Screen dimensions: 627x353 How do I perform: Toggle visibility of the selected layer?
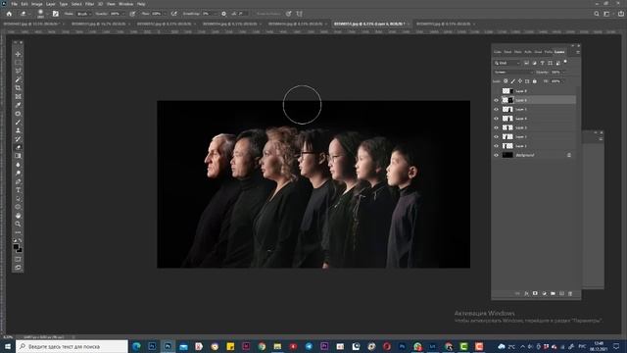[497, 100]
